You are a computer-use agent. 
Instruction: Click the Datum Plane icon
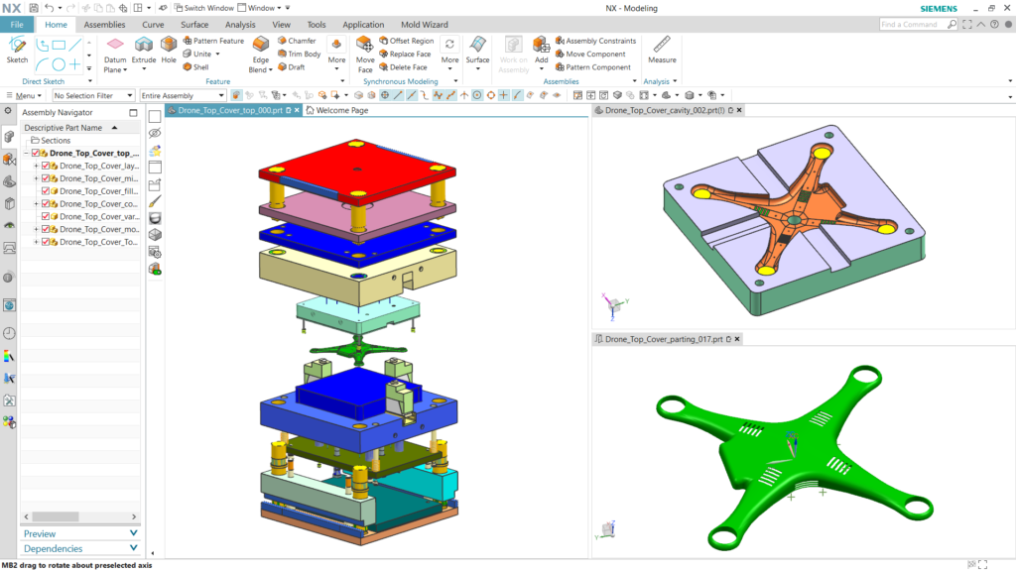pyautogui.click(x=115, y=50)
